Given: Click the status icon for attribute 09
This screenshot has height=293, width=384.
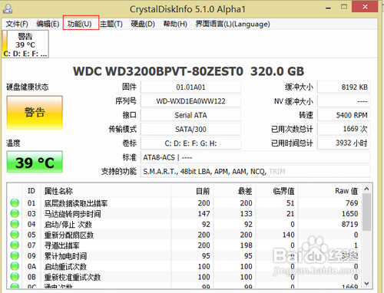Looking at the screenshot, I should pos(15,255).
